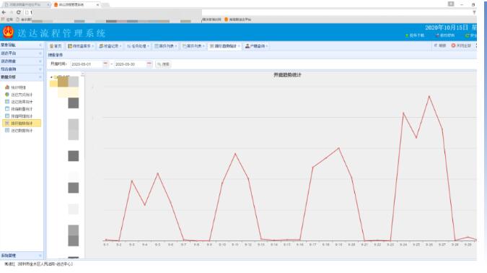Open the 首页 home tab
Image resolution: width=487 pixels, height=273 pixels.
tap(56, 46)
